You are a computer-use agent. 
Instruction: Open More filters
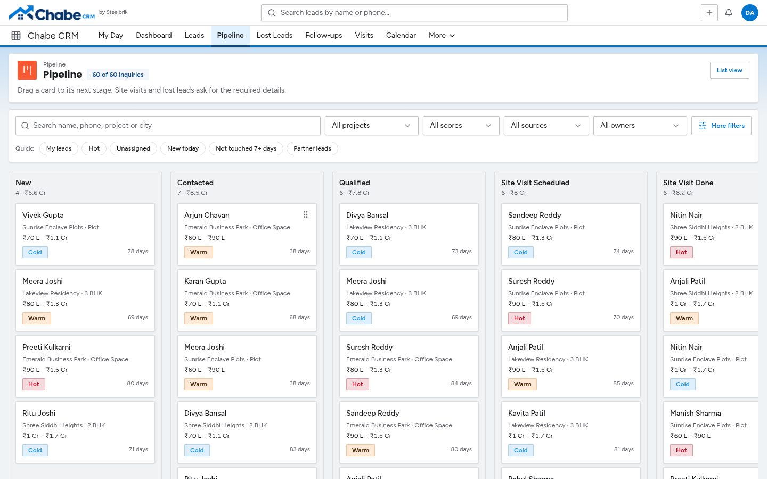(x=721, y=126)
